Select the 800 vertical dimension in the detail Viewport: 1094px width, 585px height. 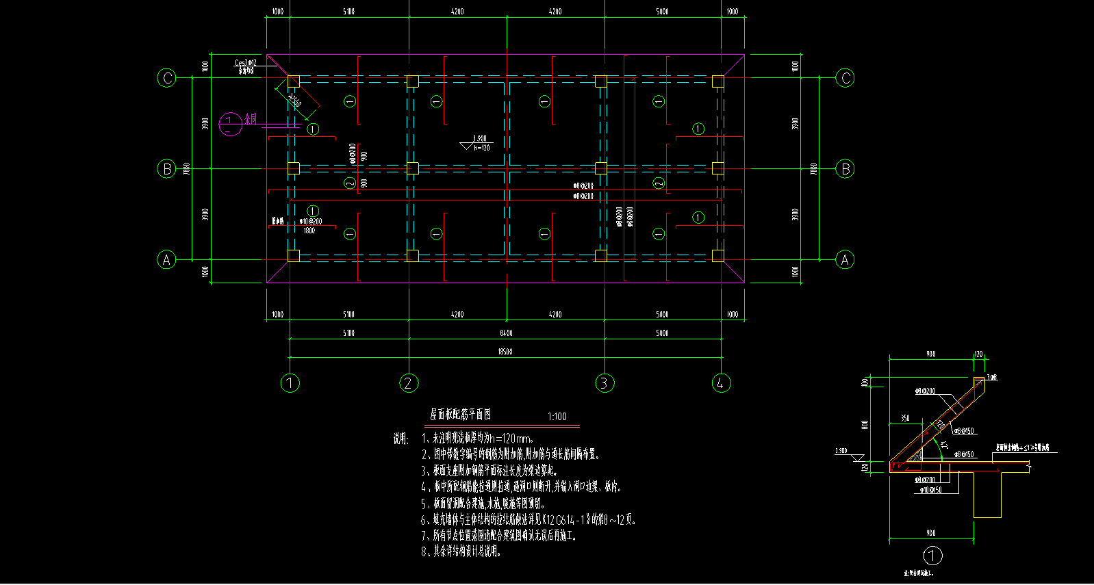[865, 425]
